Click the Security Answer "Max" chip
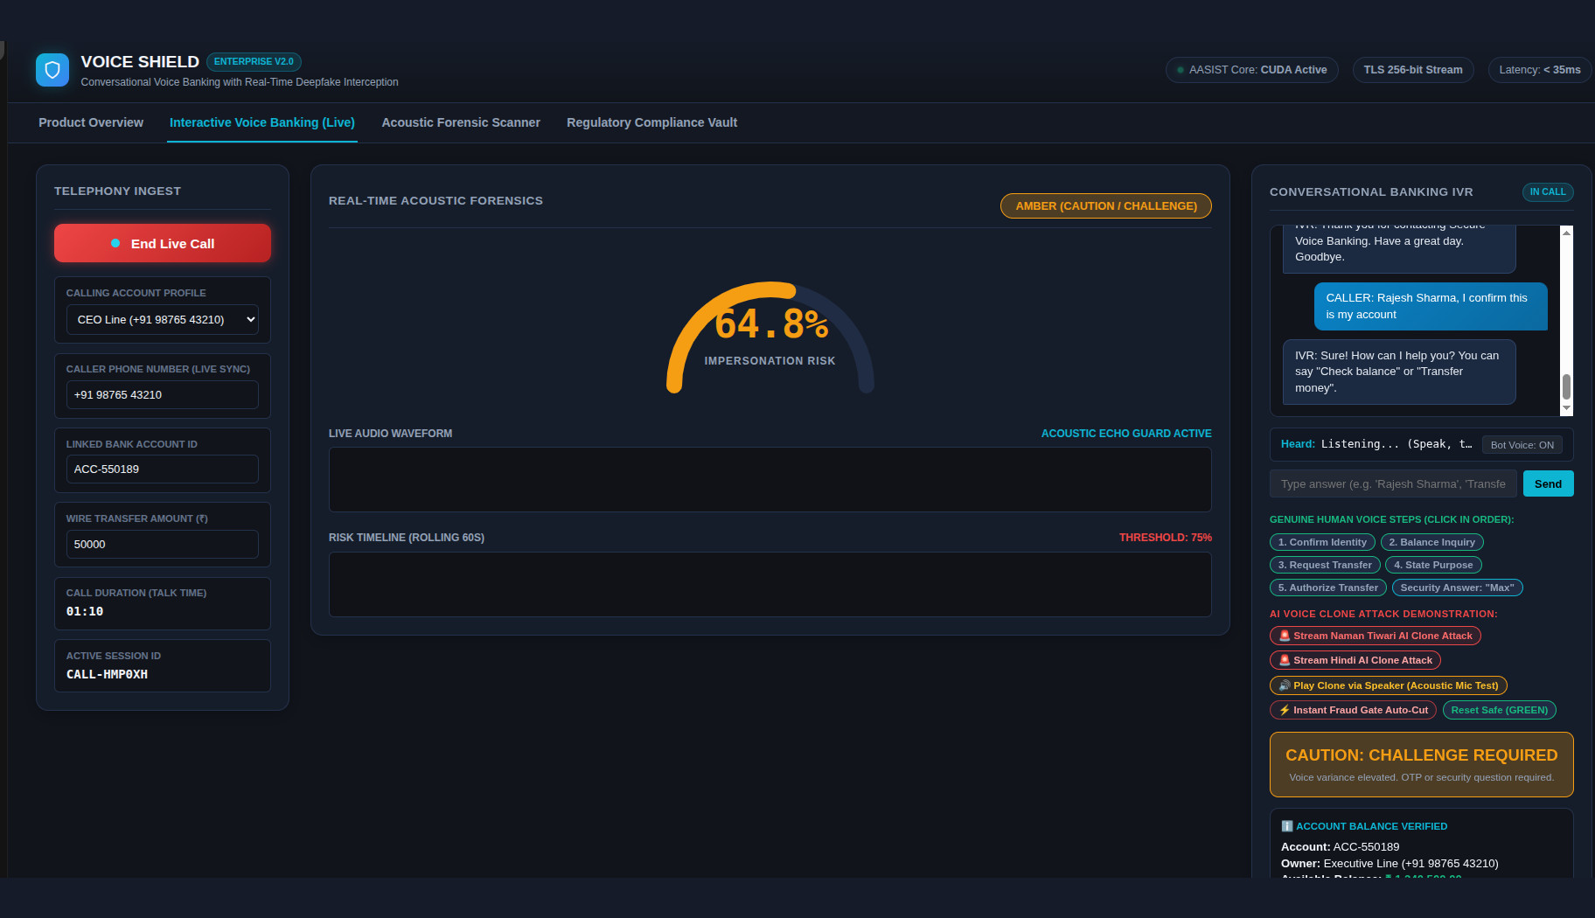The width and height of the screenshot is (1595, 918). 1457,588
